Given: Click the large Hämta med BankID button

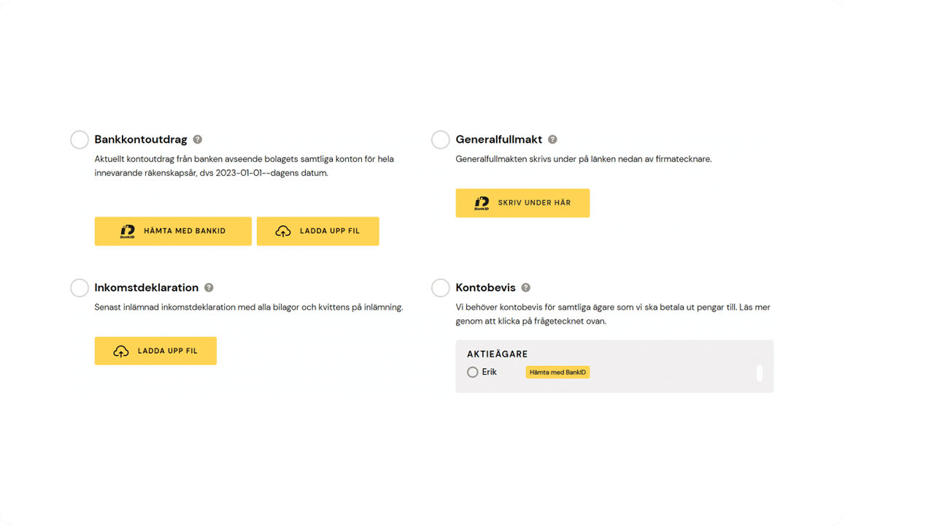Looking at the screenshot, I should coord(173,231).
